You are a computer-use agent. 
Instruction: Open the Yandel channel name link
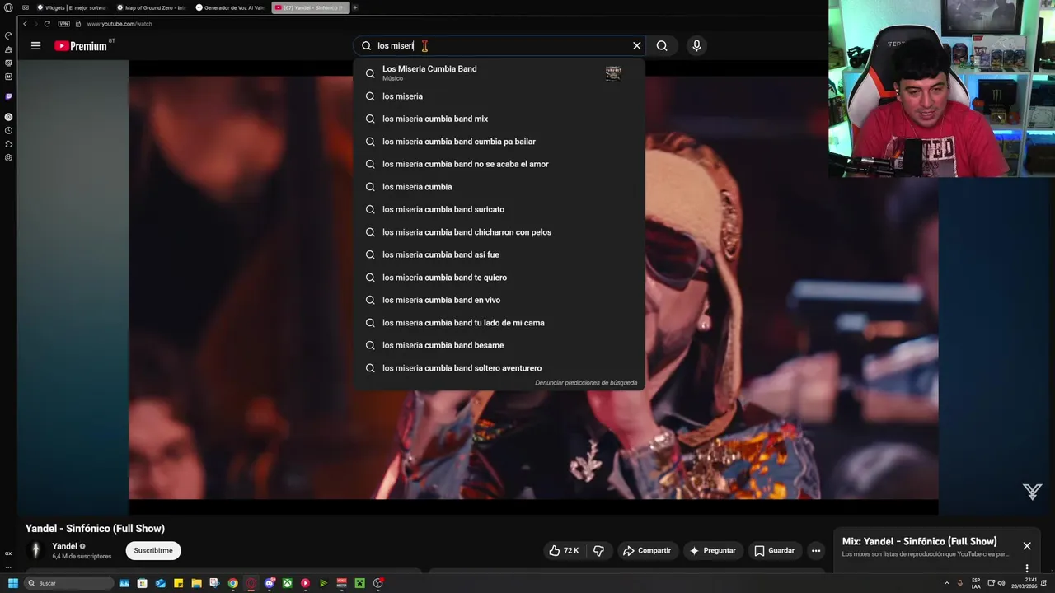(x=64, y=546)
